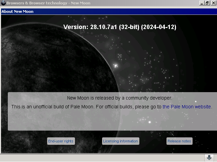Close the New Moon window
This screenshot has height=162, width=217.
213,3
